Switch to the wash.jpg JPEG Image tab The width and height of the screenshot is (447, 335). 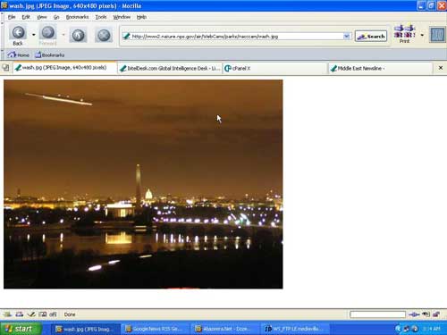tap(65, 68)
